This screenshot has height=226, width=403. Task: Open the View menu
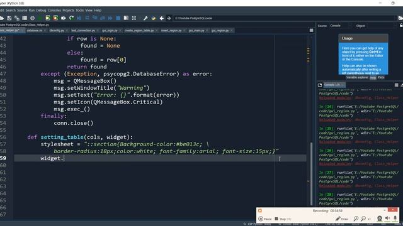(x=89, y=10)
